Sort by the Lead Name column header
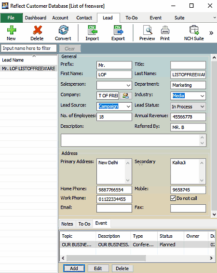Image resolution: width=217 pixels, height=273 pixels. [28, 60]
